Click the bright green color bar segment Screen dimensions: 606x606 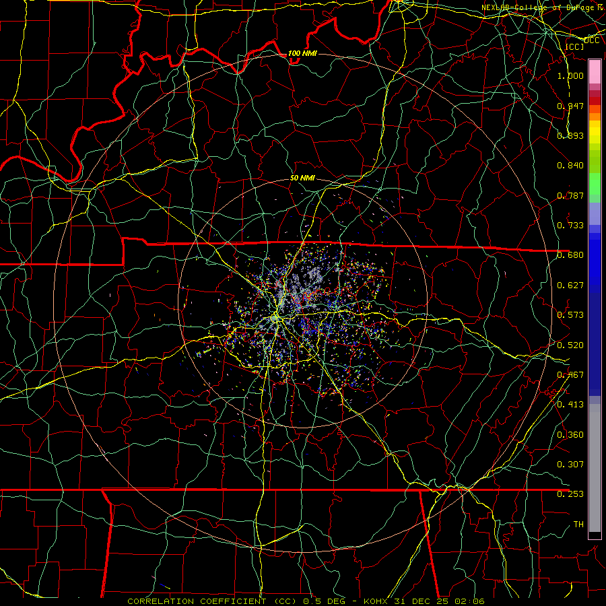click(x=595, y=184)
